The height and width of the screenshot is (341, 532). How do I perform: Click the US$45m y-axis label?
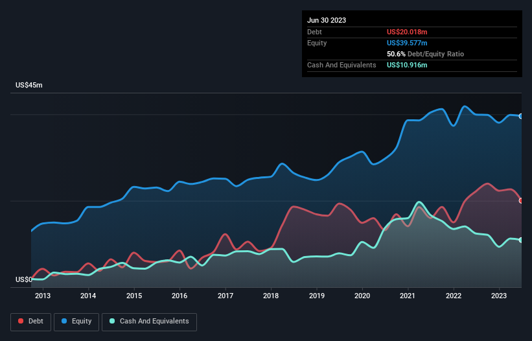[x=29, y=85]
